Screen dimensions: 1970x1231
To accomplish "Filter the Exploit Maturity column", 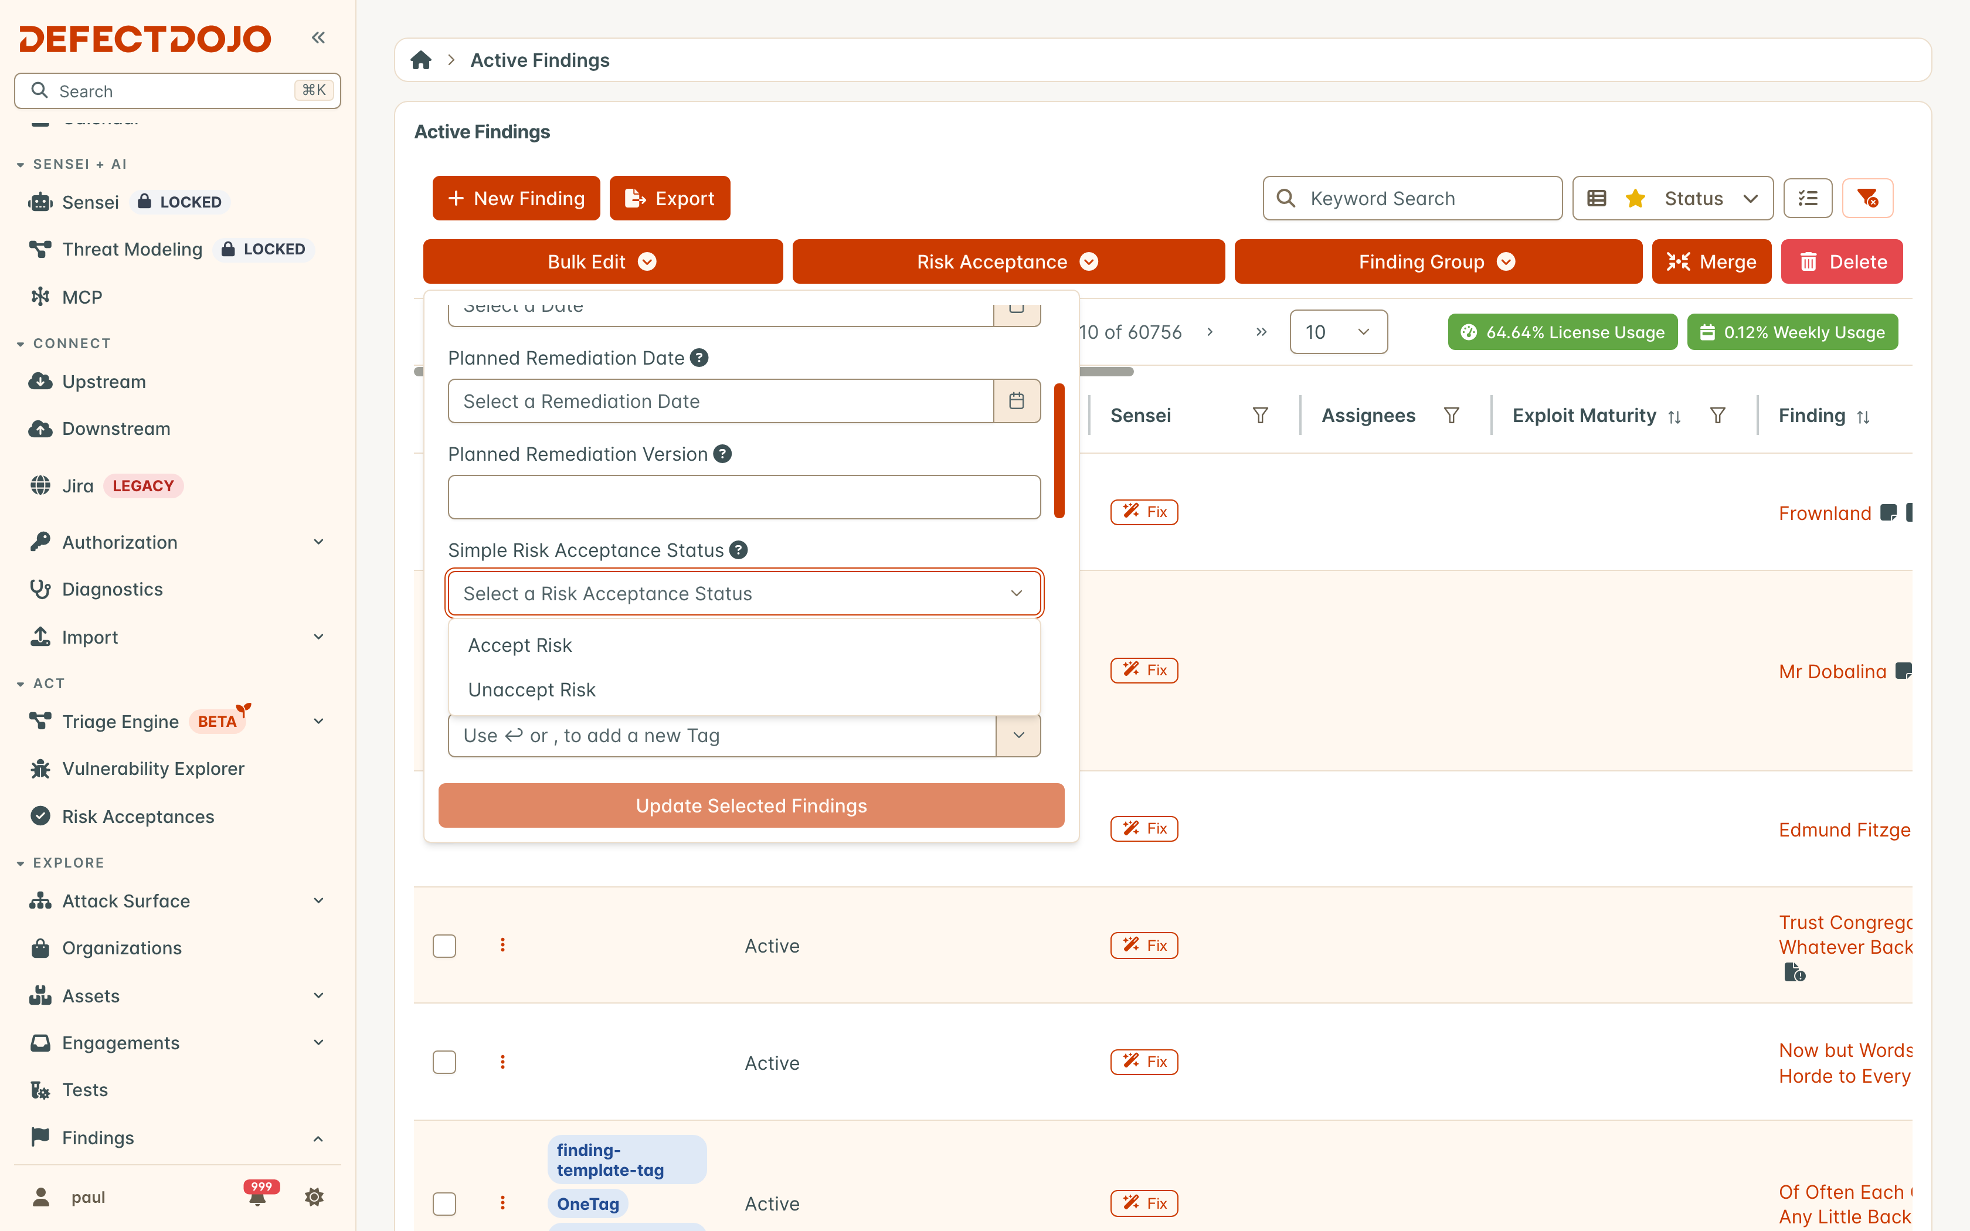I will pos(1718,415).
